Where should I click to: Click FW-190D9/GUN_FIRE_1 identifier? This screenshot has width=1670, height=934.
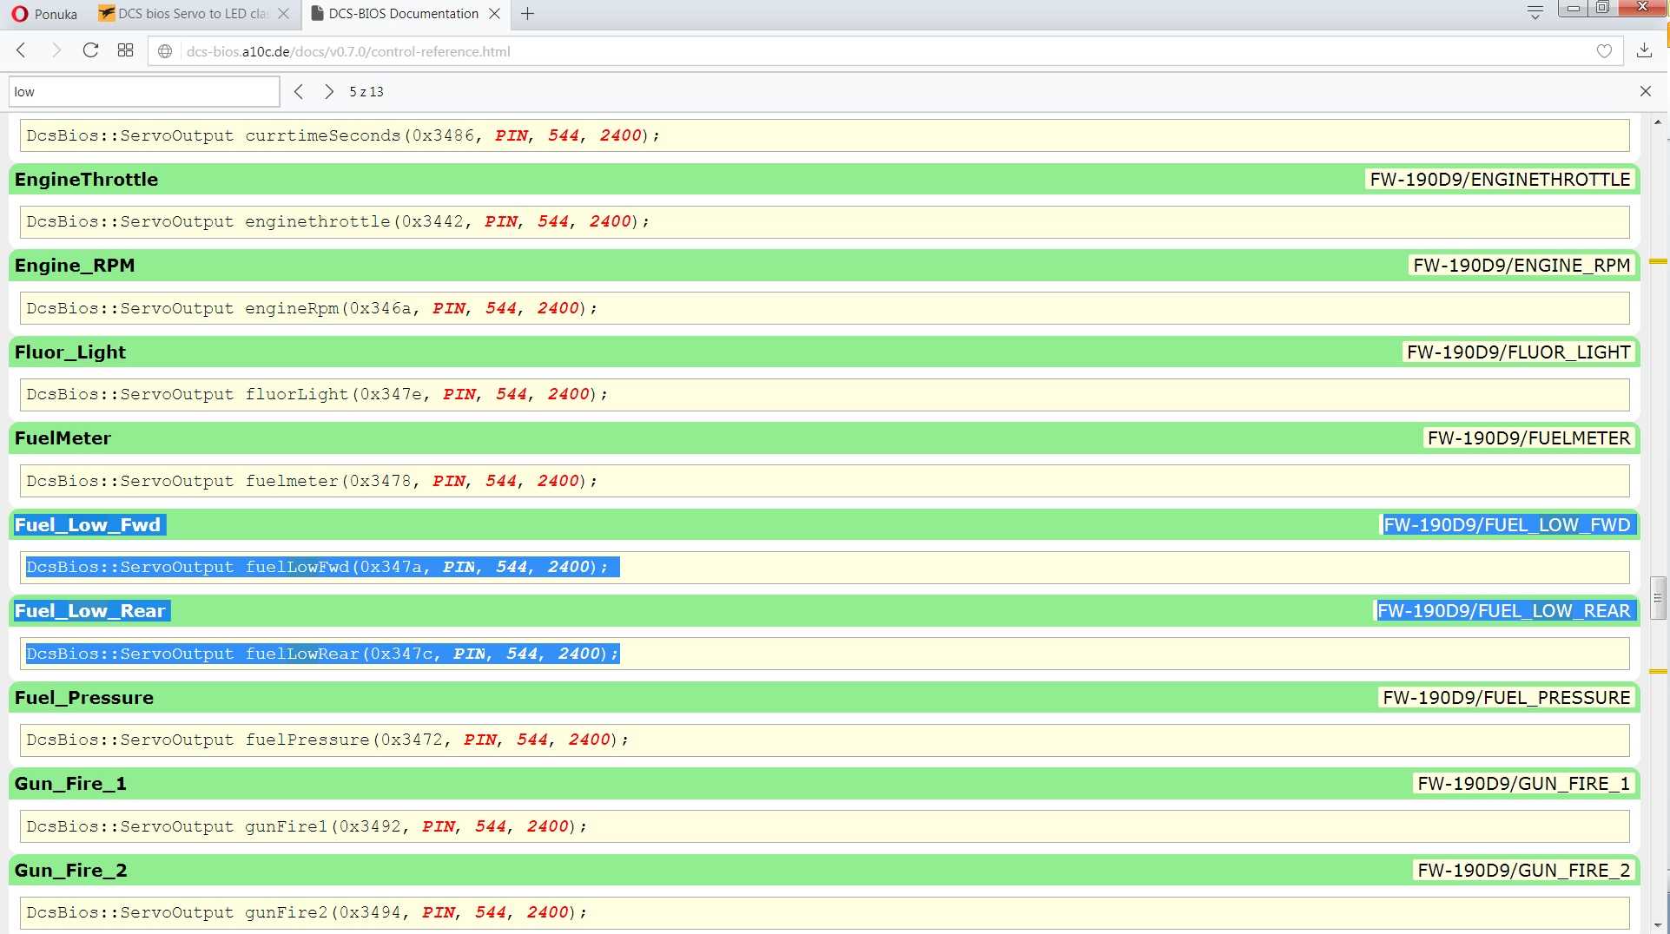(1523, 784)
